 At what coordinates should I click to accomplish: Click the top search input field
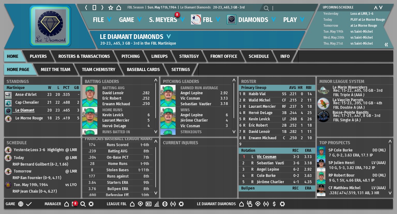click(x=292, y=8)
